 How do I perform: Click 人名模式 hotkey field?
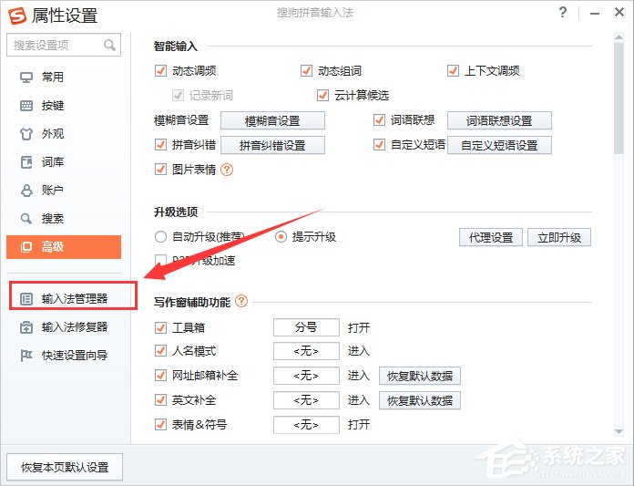point(306,351)
